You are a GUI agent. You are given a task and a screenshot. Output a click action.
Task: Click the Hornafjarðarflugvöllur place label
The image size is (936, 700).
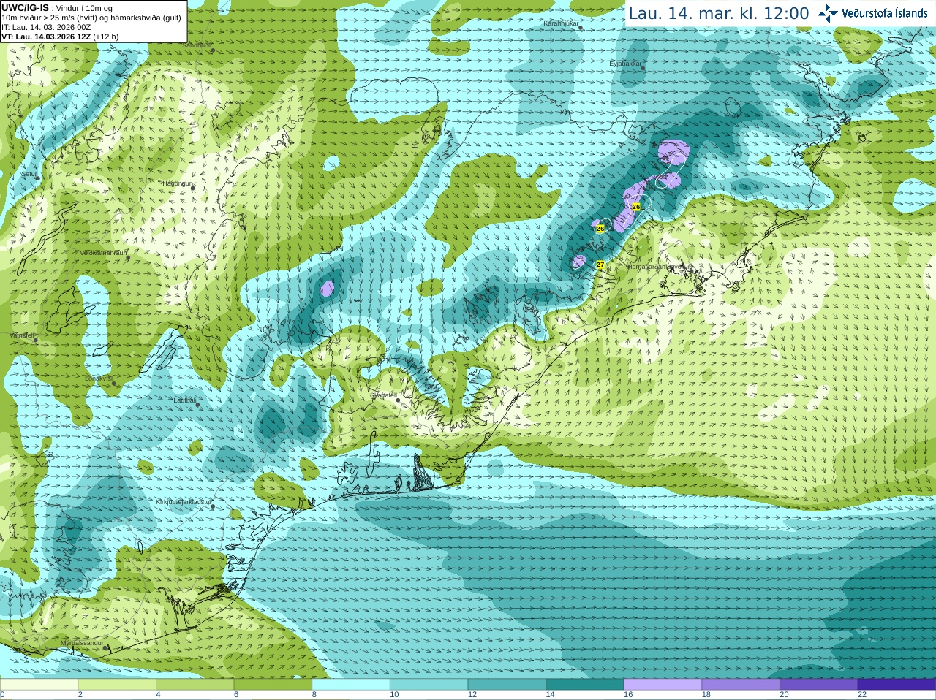660,267
